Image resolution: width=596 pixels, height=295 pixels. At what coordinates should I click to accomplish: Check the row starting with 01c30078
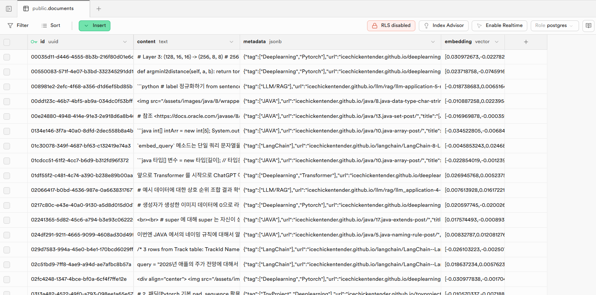[x=7, y=146]
